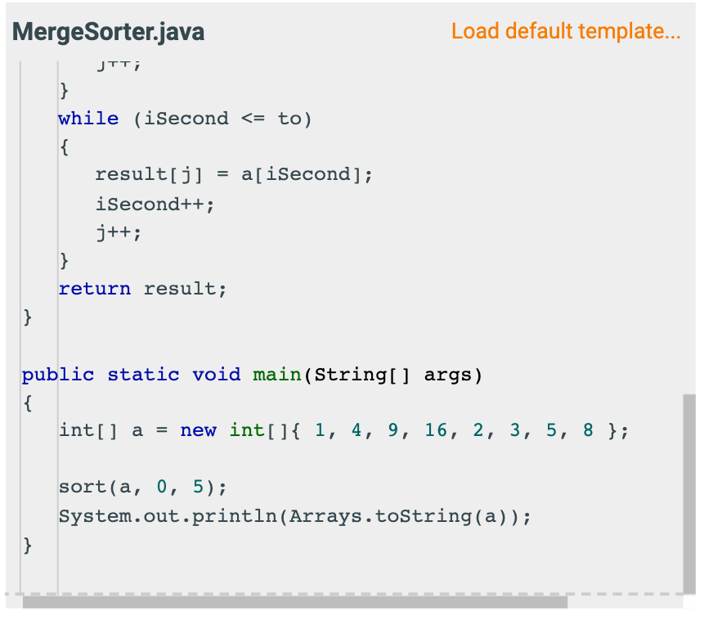Place cursor in 'result[j] = a[iSecond];' line

coord(234,175)
